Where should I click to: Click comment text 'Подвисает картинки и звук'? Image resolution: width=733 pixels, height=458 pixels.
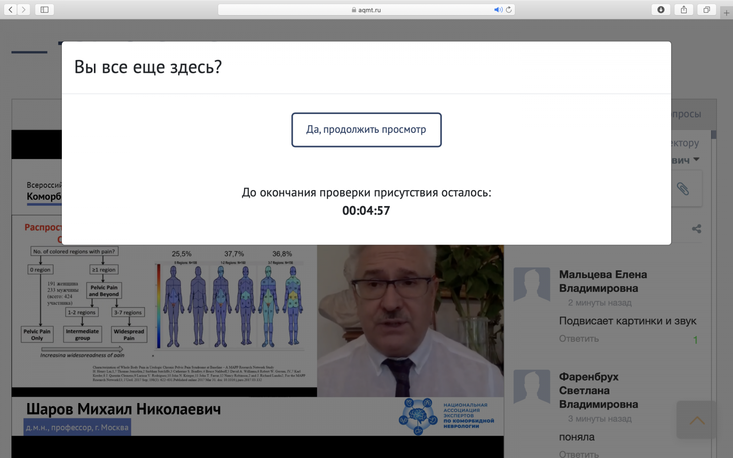[628, 321]
